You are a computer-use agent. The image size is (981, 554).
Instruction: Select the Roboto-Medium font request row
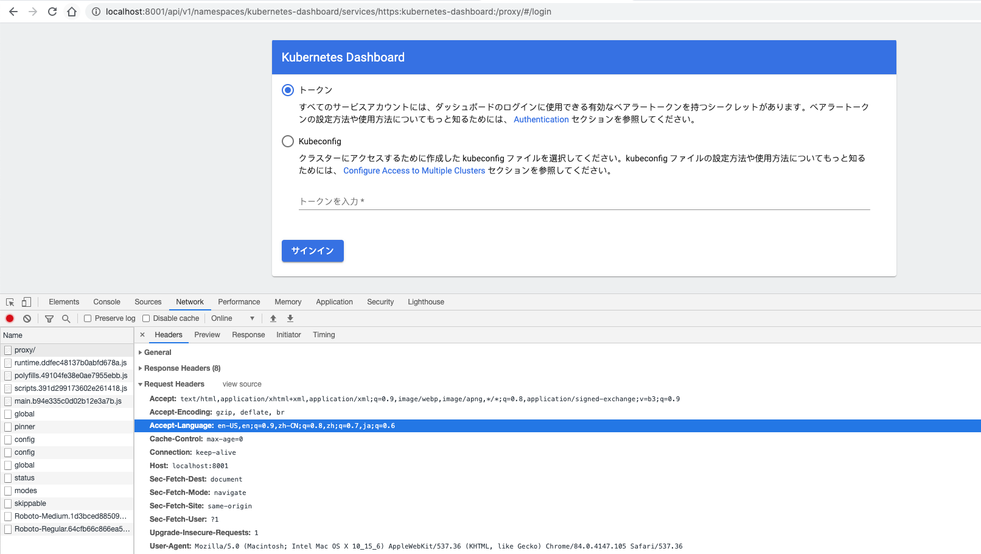[67, 516]
